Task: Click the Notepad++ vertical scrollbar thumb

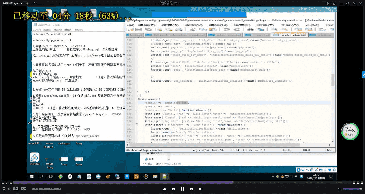Action: (x=333, y=80)
